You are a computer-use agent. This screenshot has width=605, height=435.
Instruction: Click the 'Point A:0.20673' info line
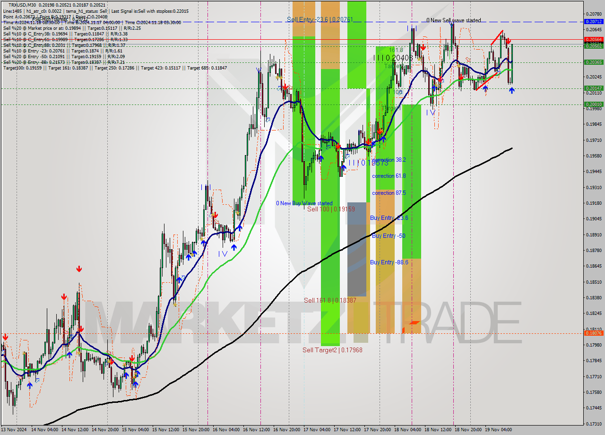point(55,17)
